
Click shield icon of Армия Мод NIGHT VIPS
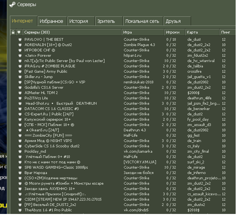(20, 141)
